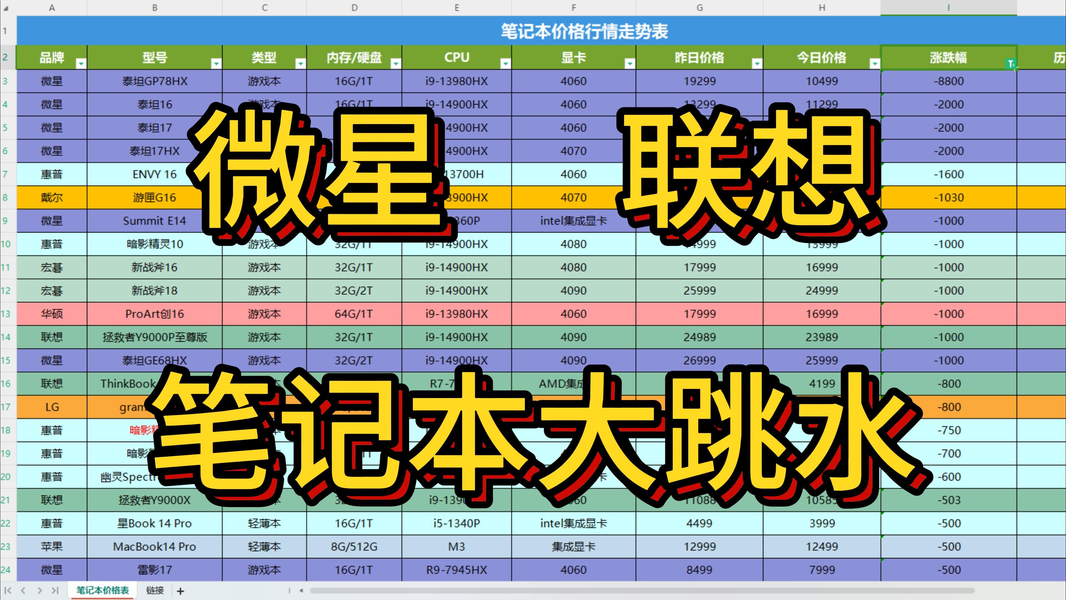Select the Summit E14 model cell
Viewport: 1066px width, 600px height.
[x=154, y=220]
